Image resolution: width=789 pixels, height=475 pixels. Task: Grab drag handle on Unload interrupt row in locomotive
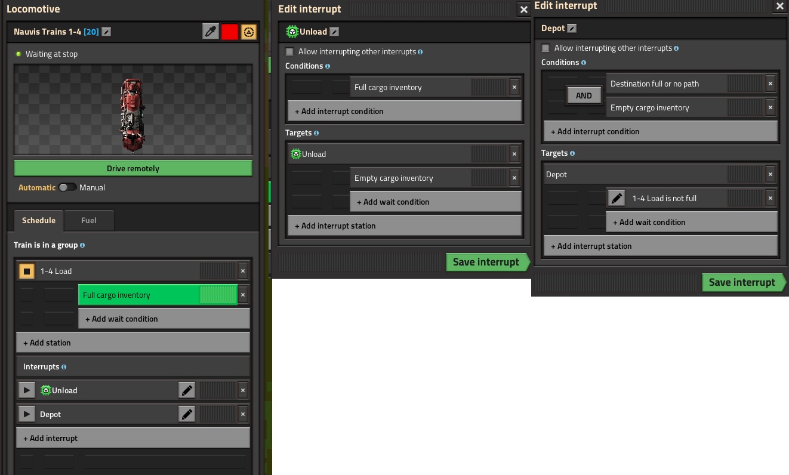pos(218,390)
